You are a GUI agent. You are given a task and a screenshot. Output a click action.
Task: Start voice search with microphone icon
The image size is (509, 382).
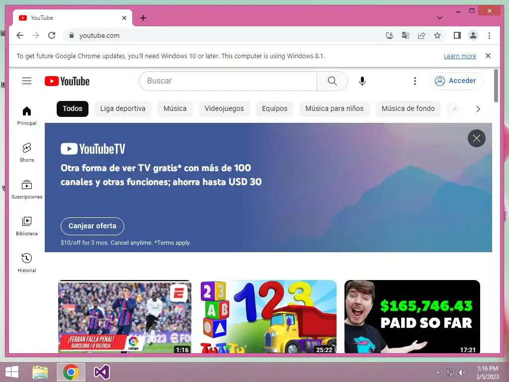coord(362,81)
